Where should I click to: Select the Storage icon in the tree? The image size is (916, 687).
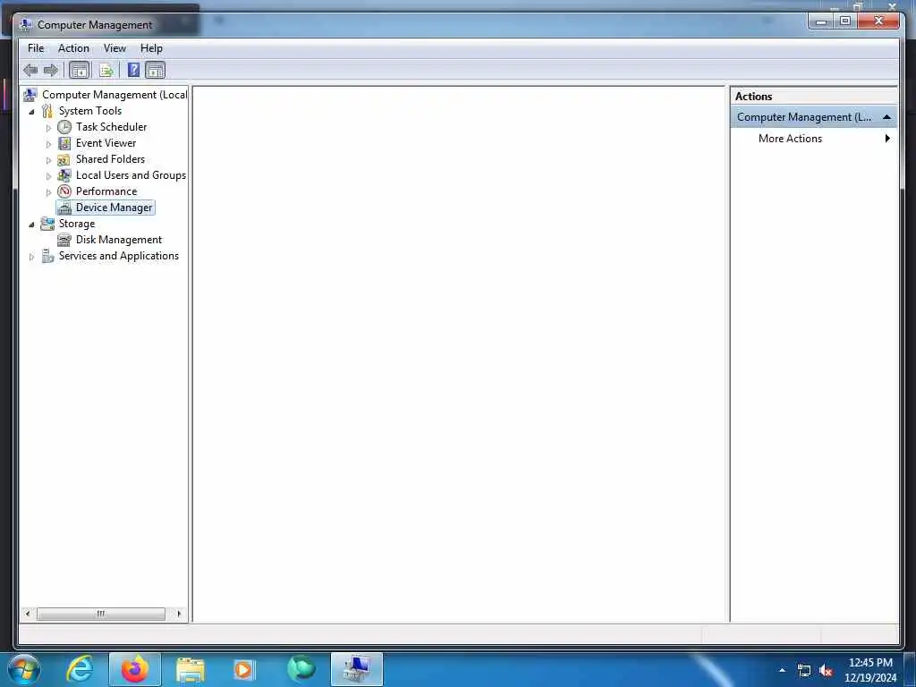(47, 224)
